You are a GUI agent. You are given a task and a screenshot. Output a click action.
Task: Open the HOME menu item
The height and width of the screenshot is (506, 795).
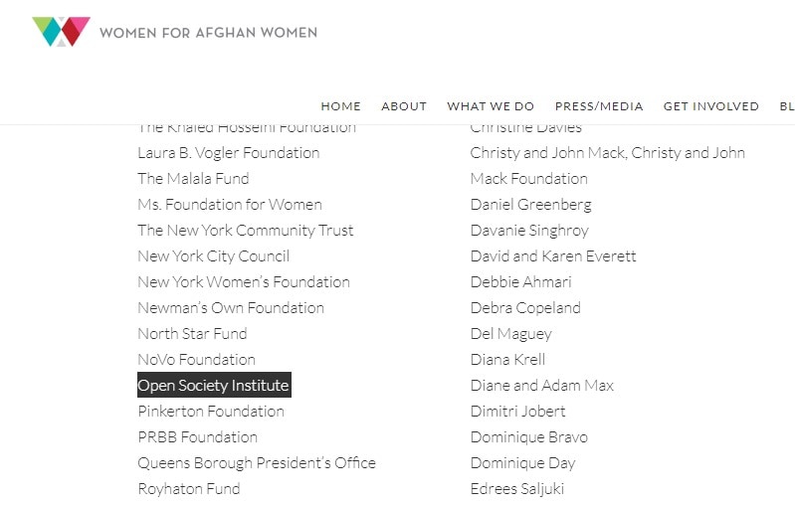click(340, 106)
